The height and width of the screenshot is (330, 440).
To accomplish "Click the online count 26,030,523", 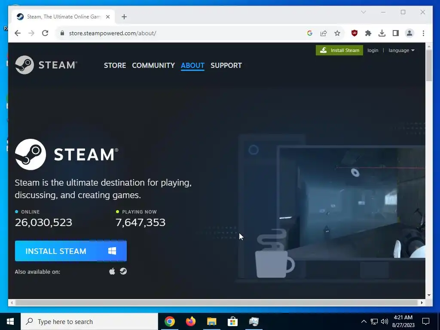I will pos(43,222).
